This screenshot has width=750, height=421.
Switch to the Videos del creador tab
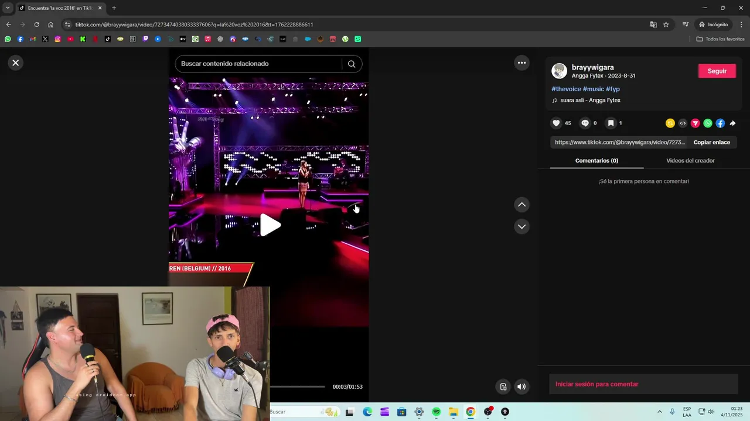[x=690, y=161]
